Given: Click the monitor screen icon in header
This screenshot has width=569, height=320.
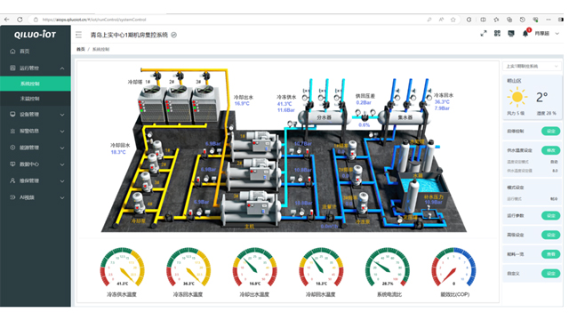Looking at the screenshot, I should click(511, 34).
